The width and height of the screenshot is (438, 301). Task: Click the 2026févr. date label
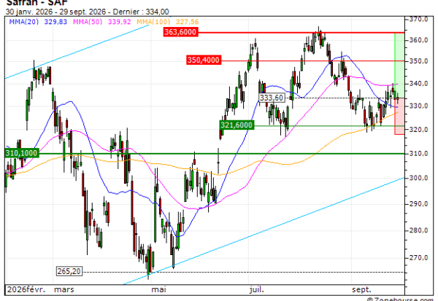coord(26,289)
